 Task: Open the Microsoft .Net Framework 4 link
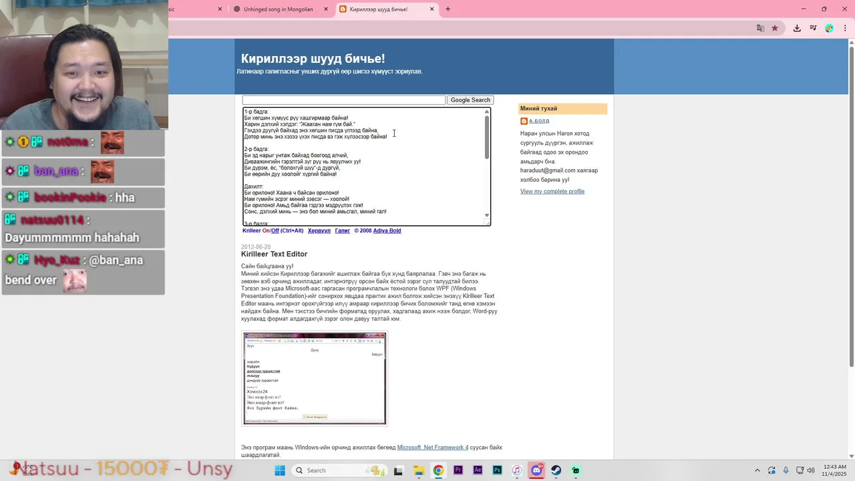coord(433,448)
